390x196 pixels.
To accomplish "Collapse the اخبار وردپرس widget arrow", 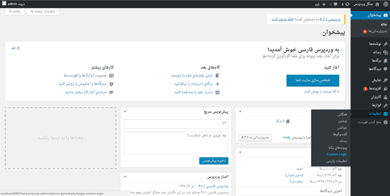I will click(x=125, y=176).
